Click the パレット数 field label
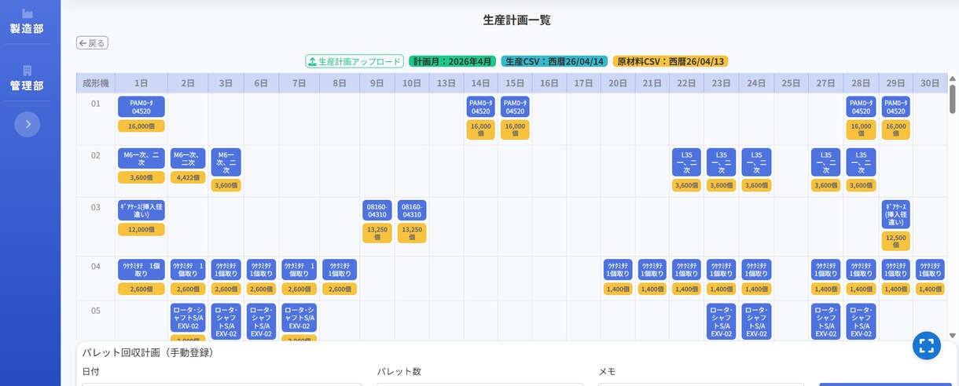The image size is (959, 386). [399, 372]
